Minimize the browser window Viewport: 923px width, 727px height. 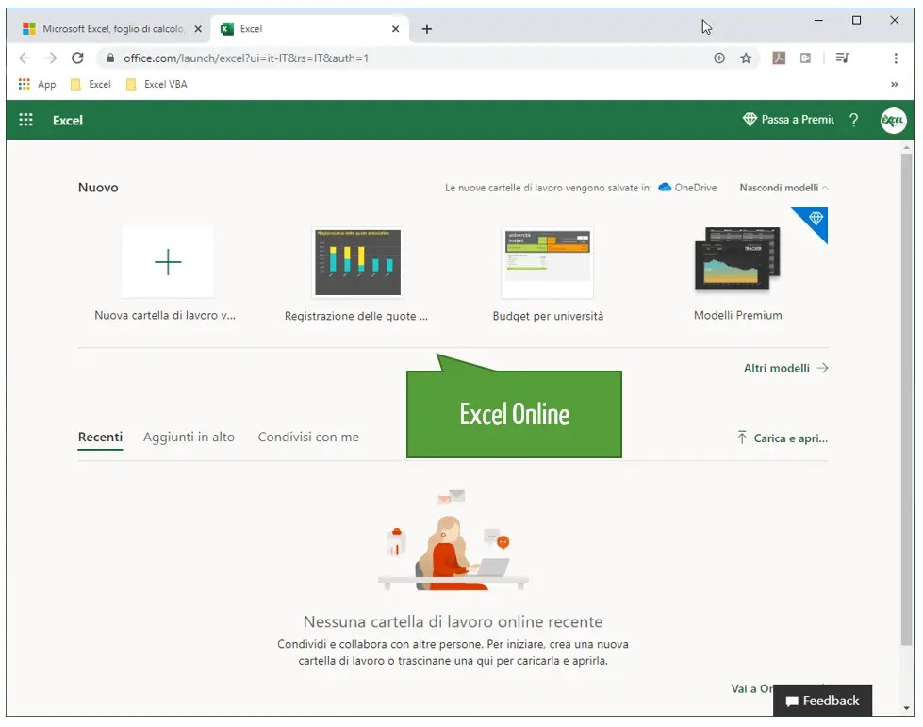818,20
